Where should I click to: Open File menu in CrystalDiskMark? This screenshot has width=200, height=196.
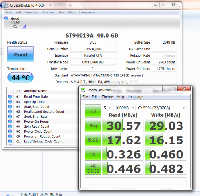[x=85, y=97]
